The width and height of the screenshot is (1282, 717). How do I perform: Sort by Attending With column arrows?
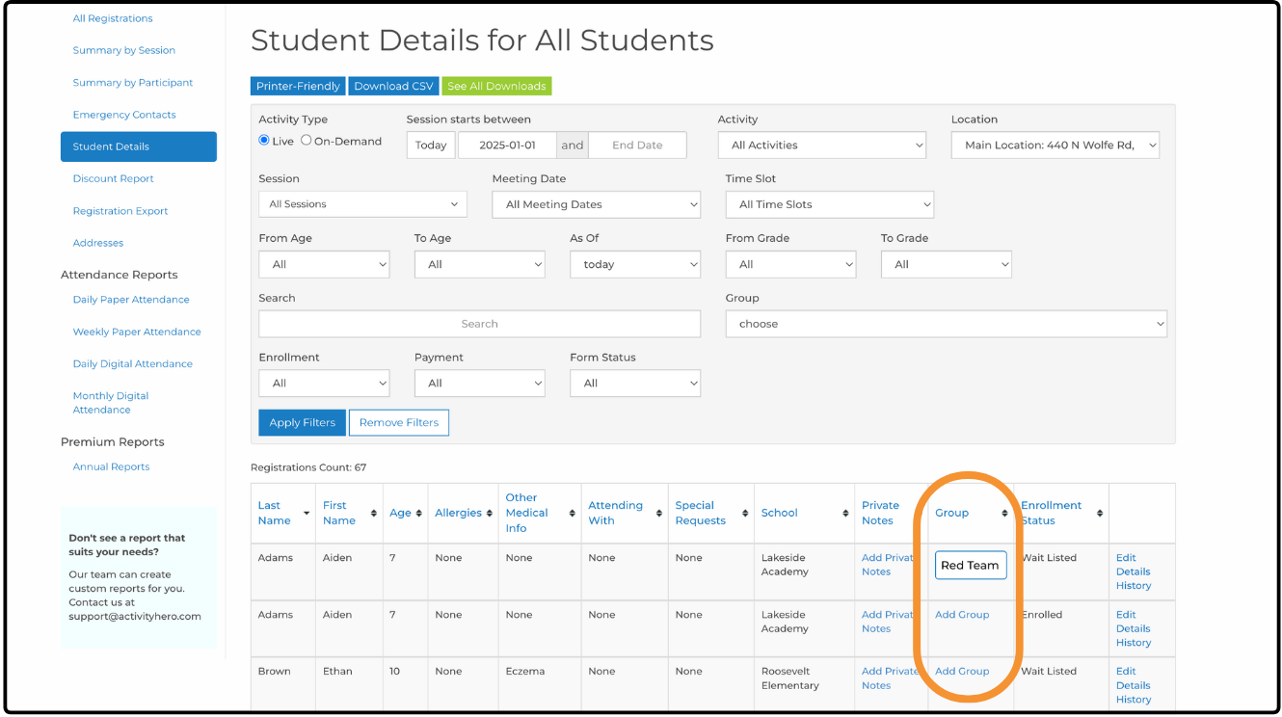pyautogui.click(x=659, y=514)
